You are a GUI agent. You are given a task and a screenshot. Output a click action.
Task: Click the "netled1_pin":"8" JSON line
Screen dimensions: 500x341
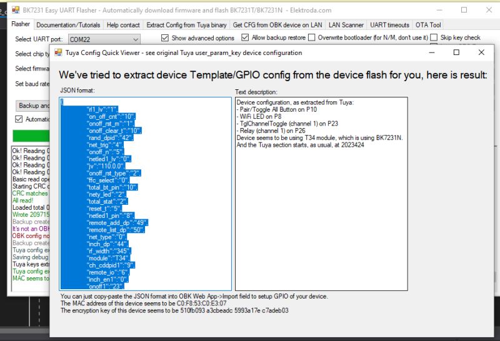coord(111,215)
